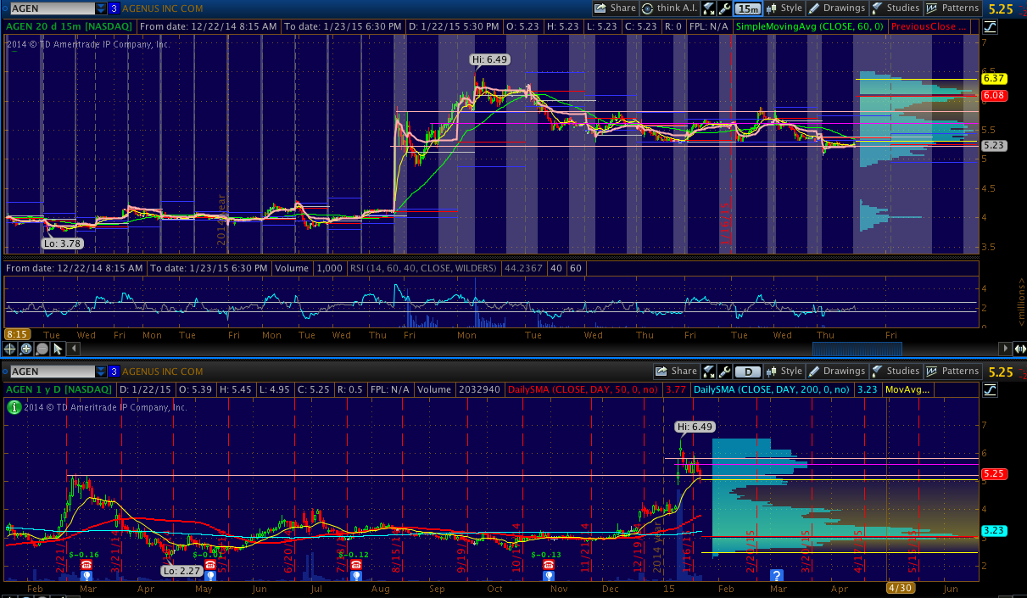Viewport: 1027px width, 598px height.
Task: Select the pointer cursor tool below upper chart
Action: pos(58,349)
